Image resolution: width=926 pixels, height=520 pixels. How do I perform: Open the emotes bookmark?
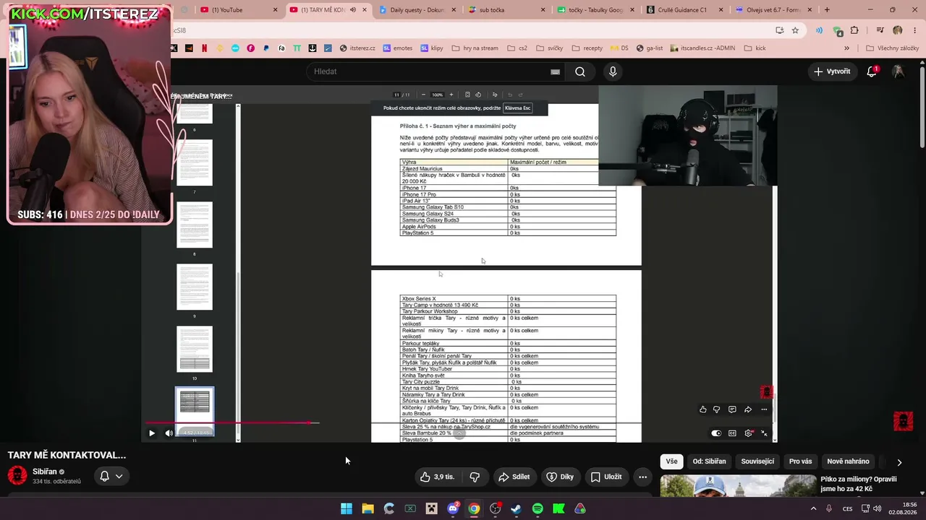tap(398, 48)
